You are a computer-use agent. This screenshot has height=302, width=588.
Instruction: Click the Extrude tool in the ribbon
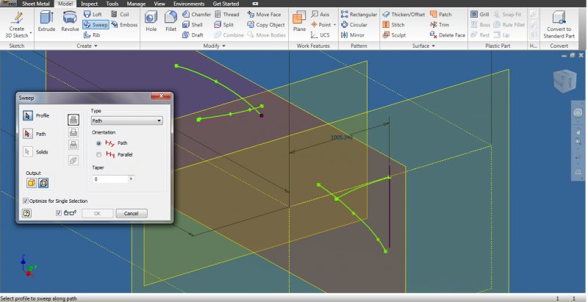point(46,21)
